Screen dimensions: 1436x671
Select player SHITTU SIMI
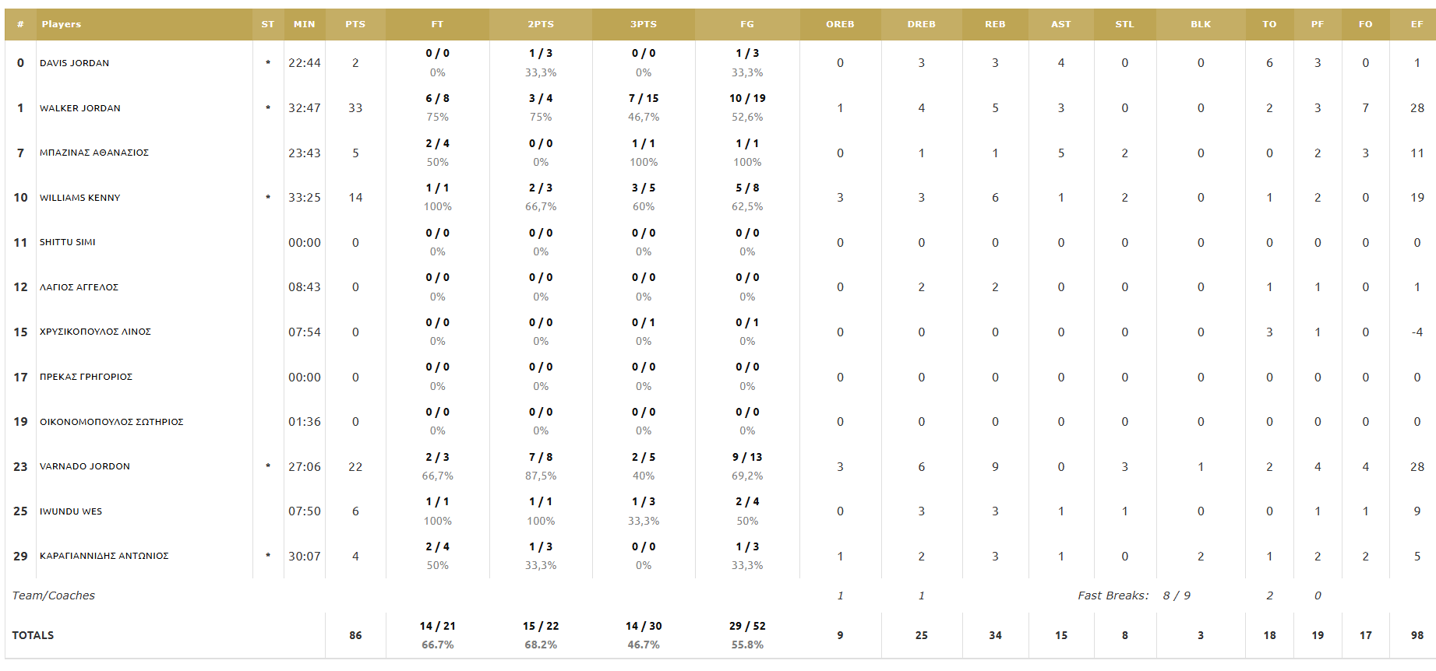click(x=68, y=242)
